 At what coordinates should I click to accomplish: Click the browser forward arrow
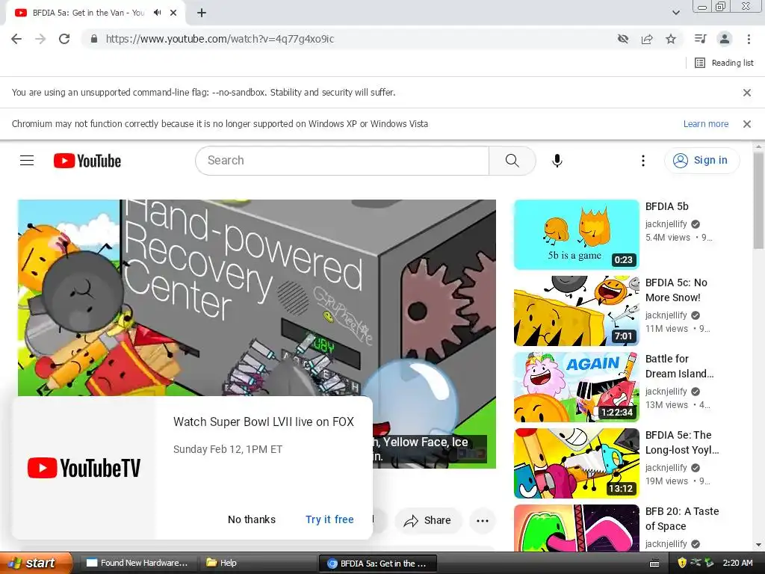point(40,39)
